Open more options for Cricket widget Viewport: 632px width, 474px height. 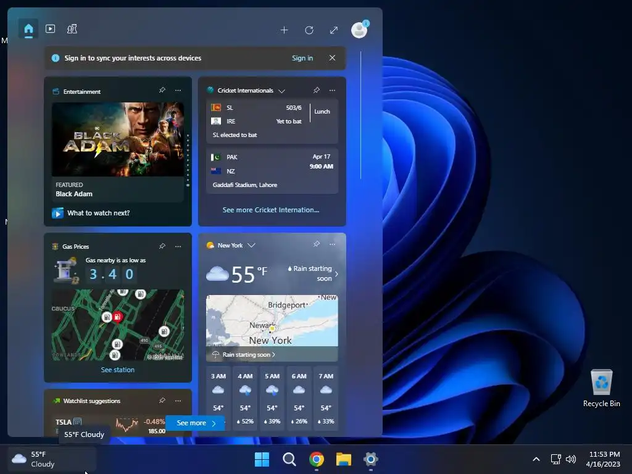pyautogui.click(x=332, y=90)
